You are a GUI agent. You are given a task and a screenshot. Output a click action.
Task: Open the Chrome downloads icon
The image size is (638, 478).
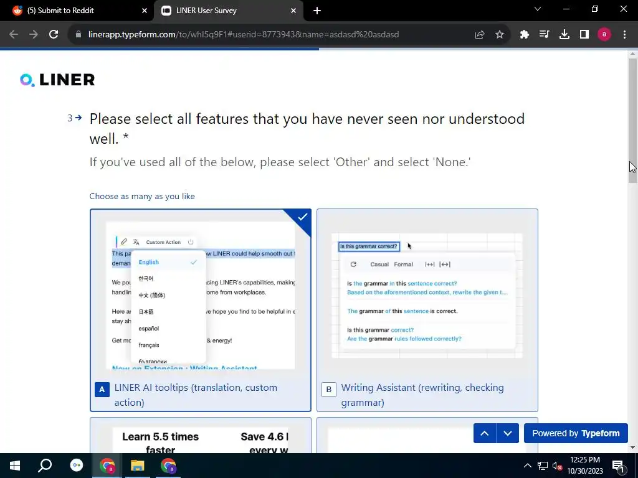pyautogui.click(x=564, y=35)
